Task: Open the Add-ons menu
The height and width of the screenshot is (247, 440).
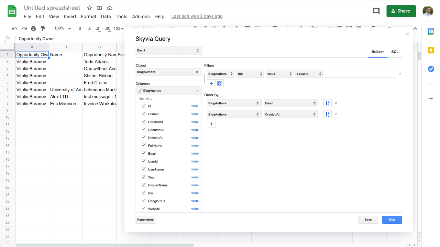Action: tap(141, 16)
